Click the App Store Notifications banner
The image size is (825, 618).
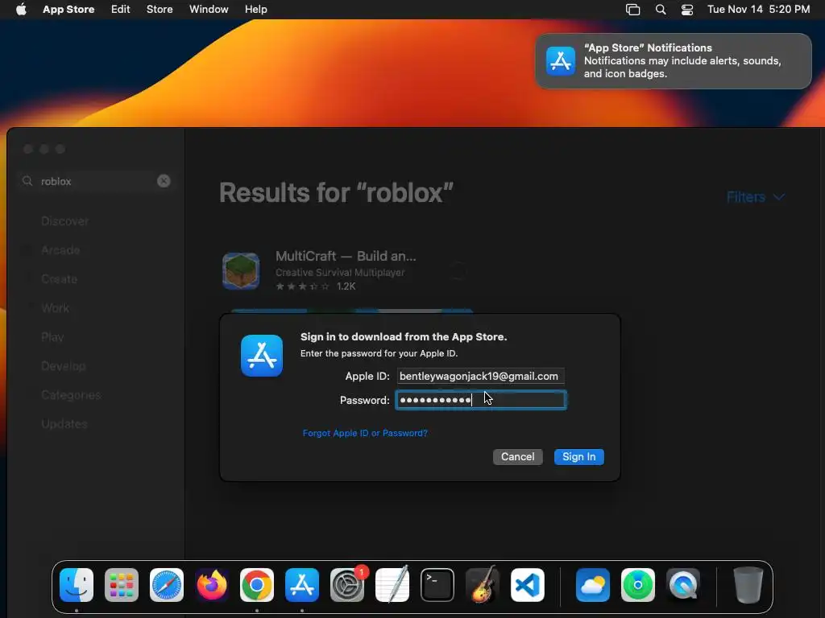[x=673, y=61]
